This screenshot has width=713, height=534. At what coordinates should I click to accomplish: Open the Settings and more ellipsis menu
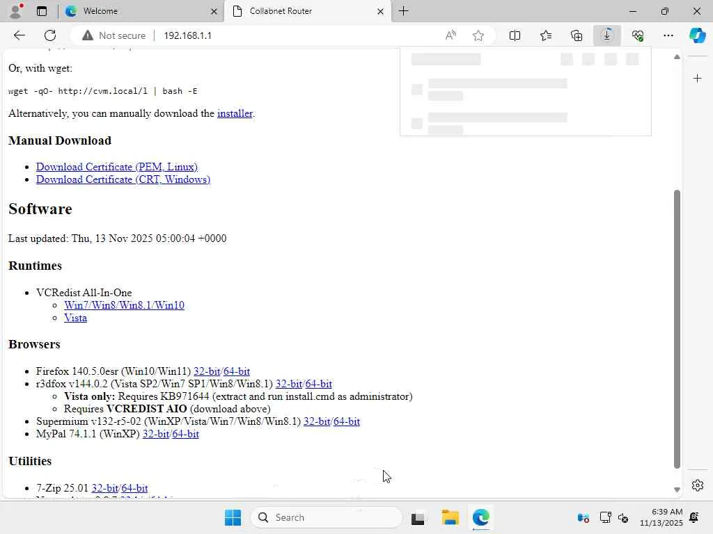pos(668,35)
